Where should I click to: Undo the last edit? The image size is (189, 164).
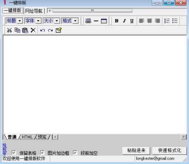click(x=42, y=30)
